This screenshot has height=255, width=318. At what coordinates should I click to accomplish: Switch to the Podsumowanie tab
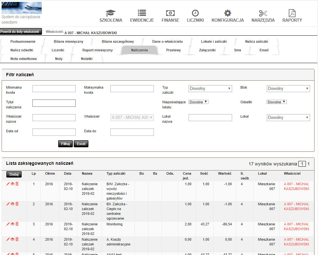(x=23, y=41)
